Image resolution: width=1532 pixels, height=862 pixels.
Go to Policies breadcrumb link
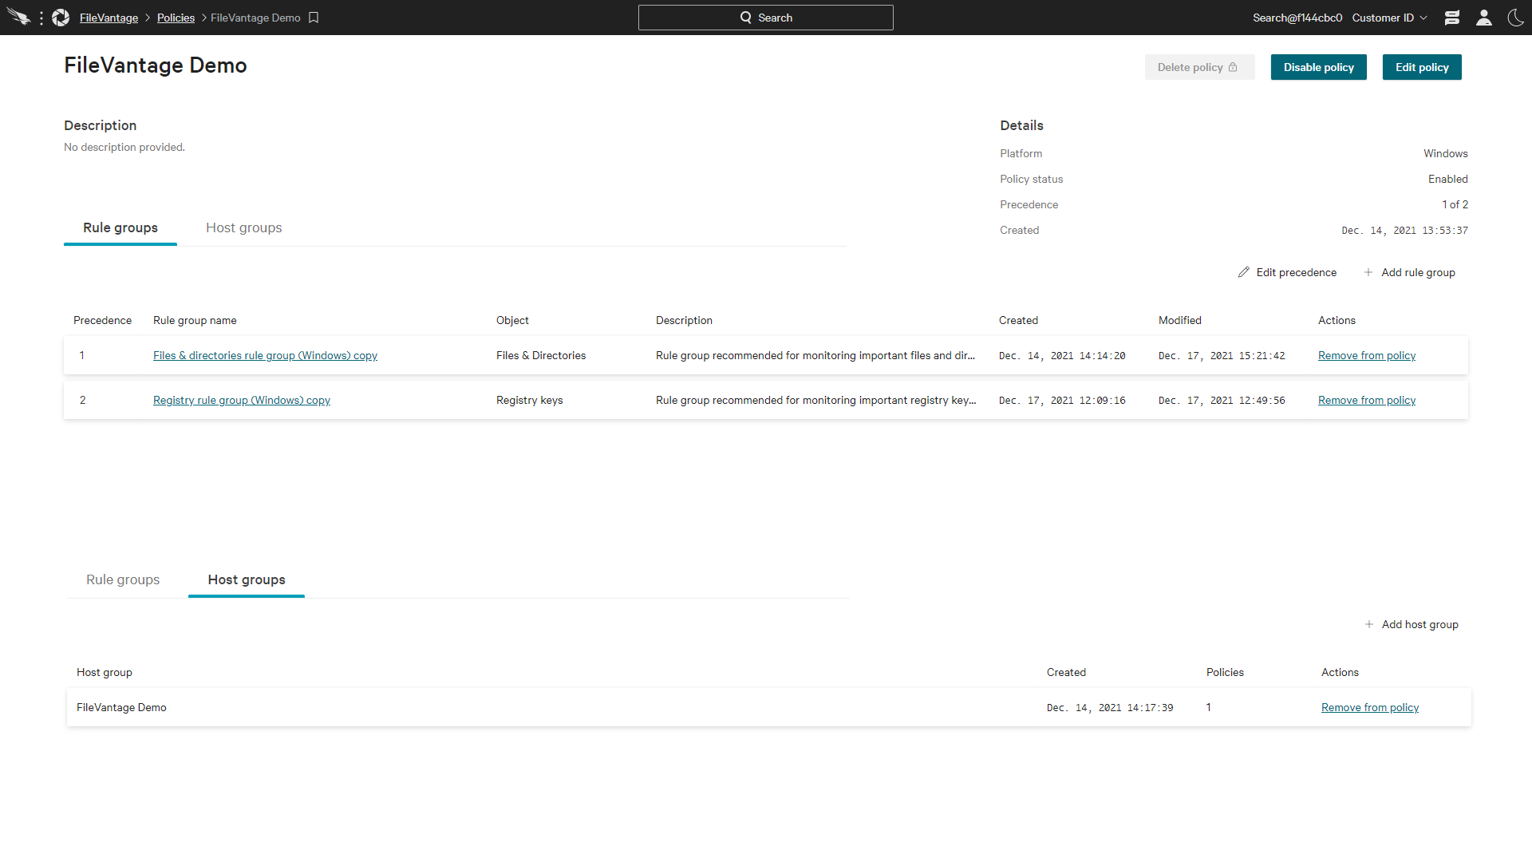(x=176, y=18)
